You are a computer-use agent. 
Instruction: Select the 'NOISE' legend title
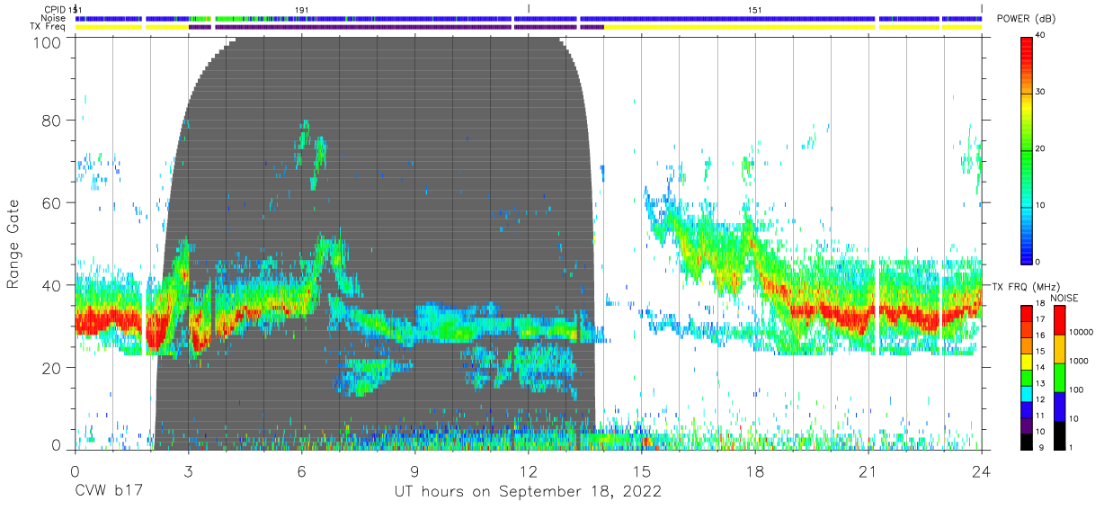pos(1064,298)
